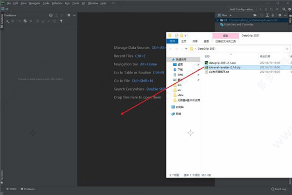This screenshot has height=195, width=292.
Task: Click Expand All in Database panel header
Action: 56,15
